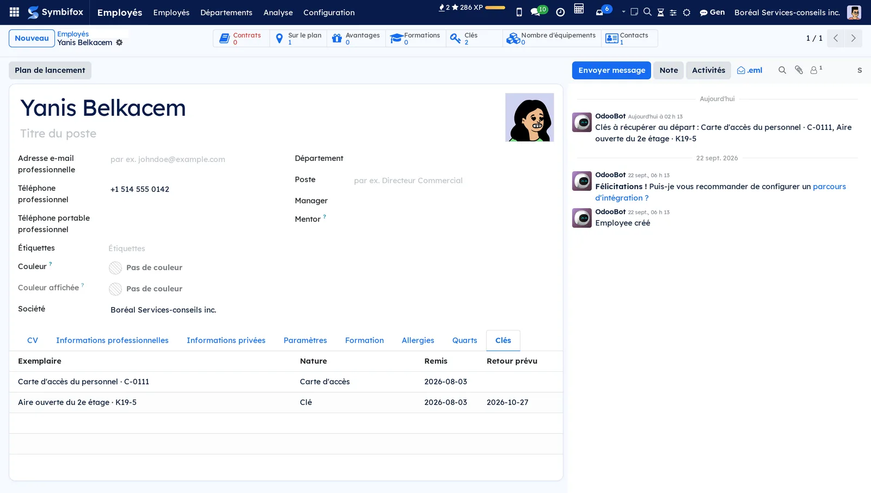
Task: Expand the small caret dropdown in top bar
Action: [x=623, y=11]
